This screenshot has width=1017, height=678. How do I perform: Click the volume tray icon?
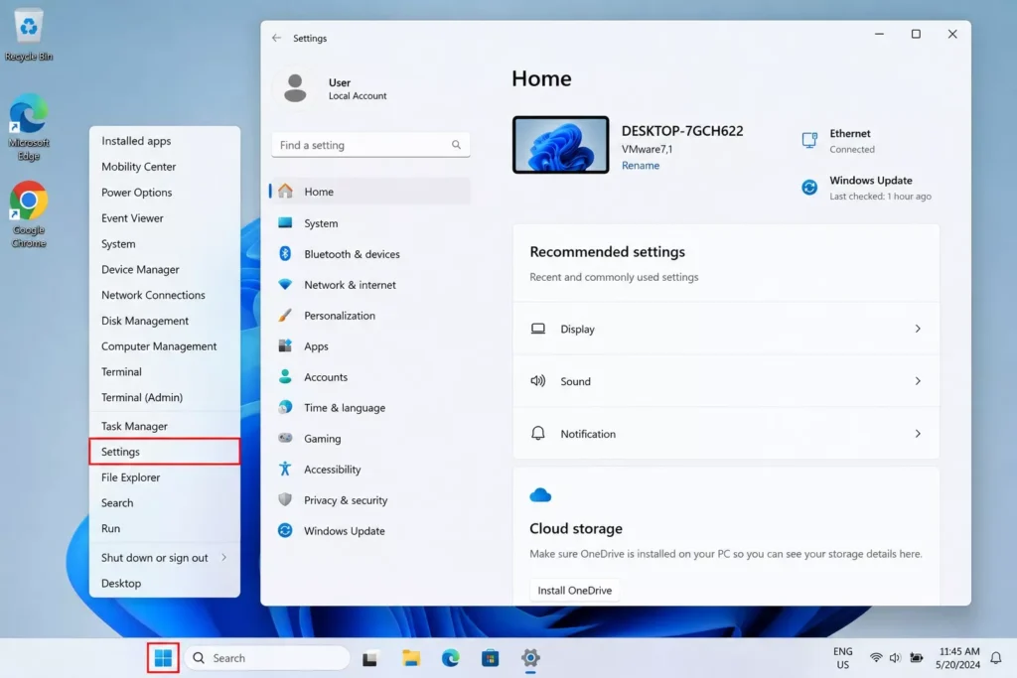click(x=895, y=658)
